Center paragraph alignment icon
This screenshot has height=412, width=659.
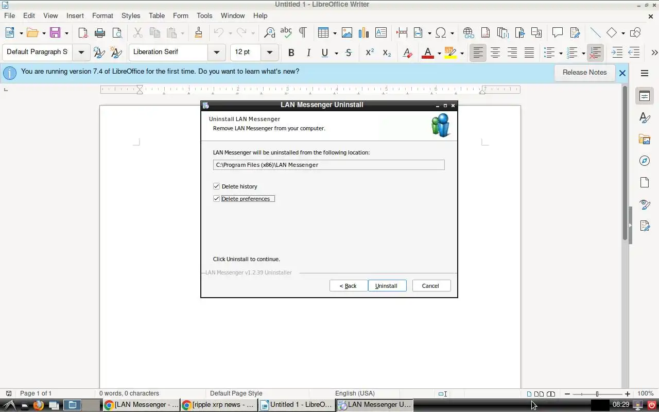tap(495, 53)
